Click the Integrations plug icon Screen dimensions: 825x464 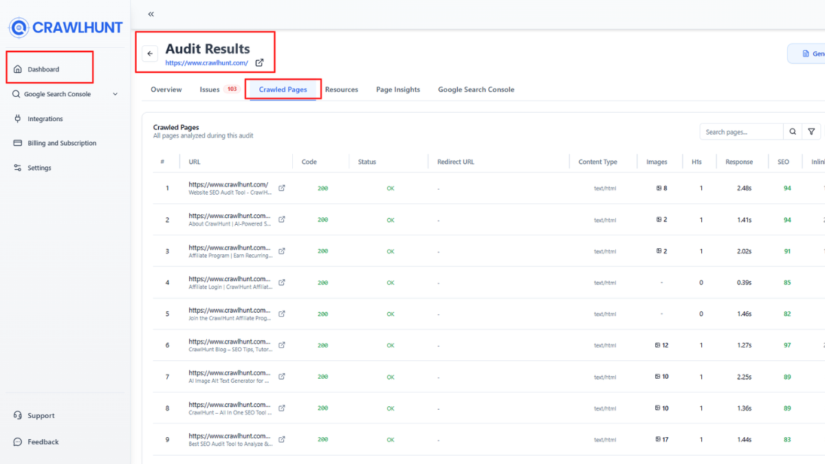point(18,119)
